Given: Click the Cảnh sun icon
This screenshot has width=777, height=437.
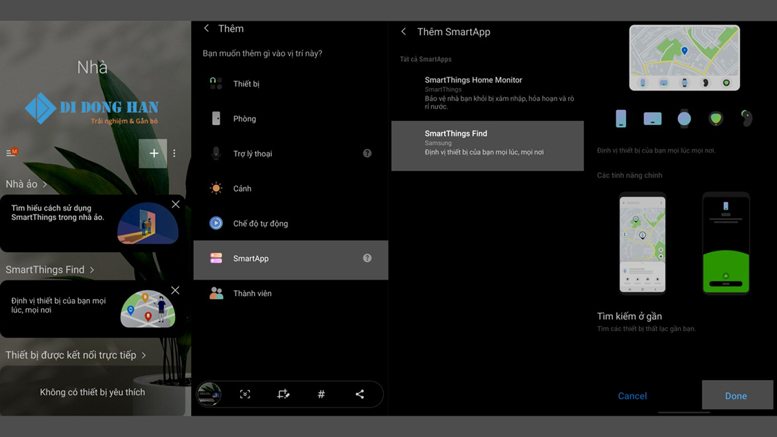Looking at the screenshot, I should point(216,188).
